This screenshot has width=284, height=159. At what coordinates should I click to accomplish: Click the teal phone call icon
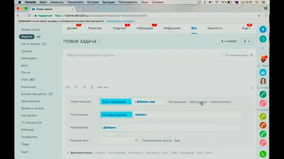tap(263, 95)
